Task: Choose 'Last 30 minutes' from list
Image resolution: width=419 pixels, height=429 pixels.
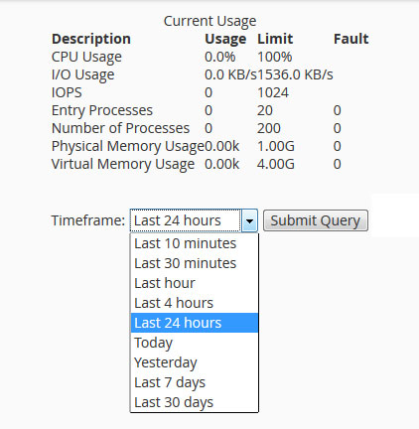Action: (195, 263)
